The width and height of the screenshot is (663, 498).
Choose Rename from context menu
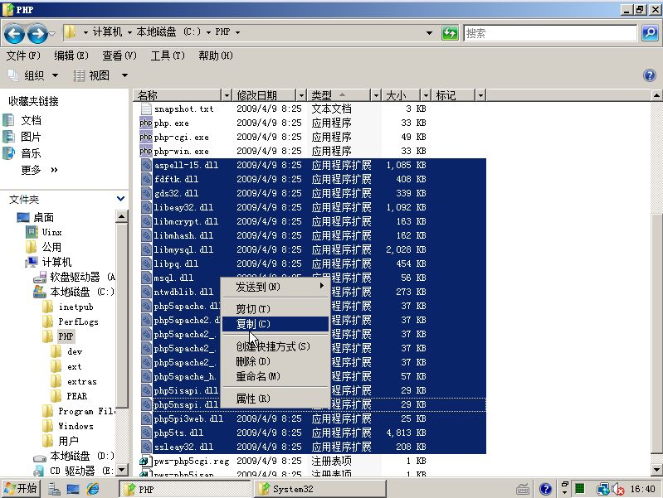pos(275,376)
